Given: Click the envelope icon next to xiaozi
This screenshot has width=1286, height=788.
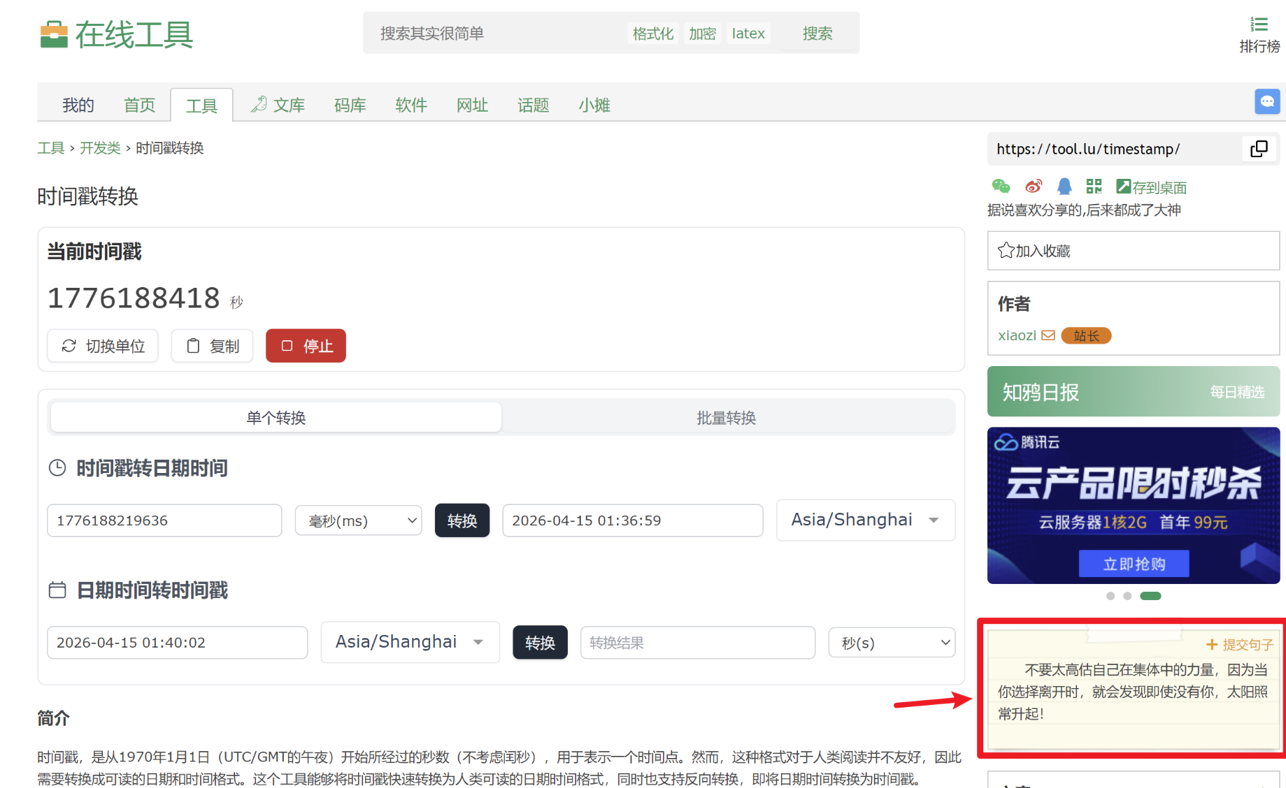Looking at the screenshot, I should (1048, 335).
